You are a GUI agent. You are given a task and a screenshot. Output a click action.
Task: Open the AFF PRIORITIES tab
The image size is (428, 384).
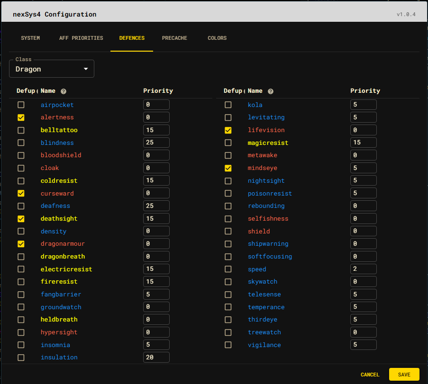pyautogui.click(x=81, y=38)
